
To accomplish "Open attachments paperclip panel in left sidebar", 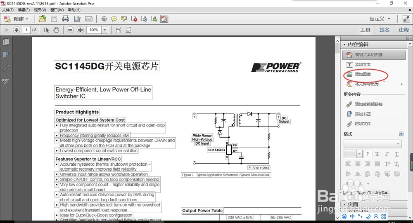I will pyautogui.click(x=6, y=68).
